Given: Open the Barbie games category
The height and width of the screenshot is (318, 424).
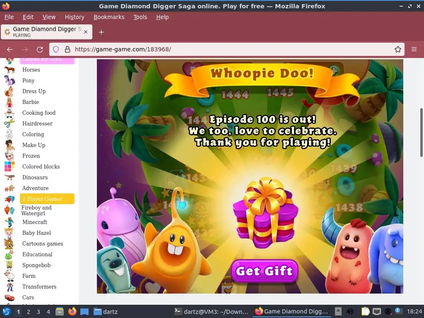Looking at the screenshot, I should [31, 102].
